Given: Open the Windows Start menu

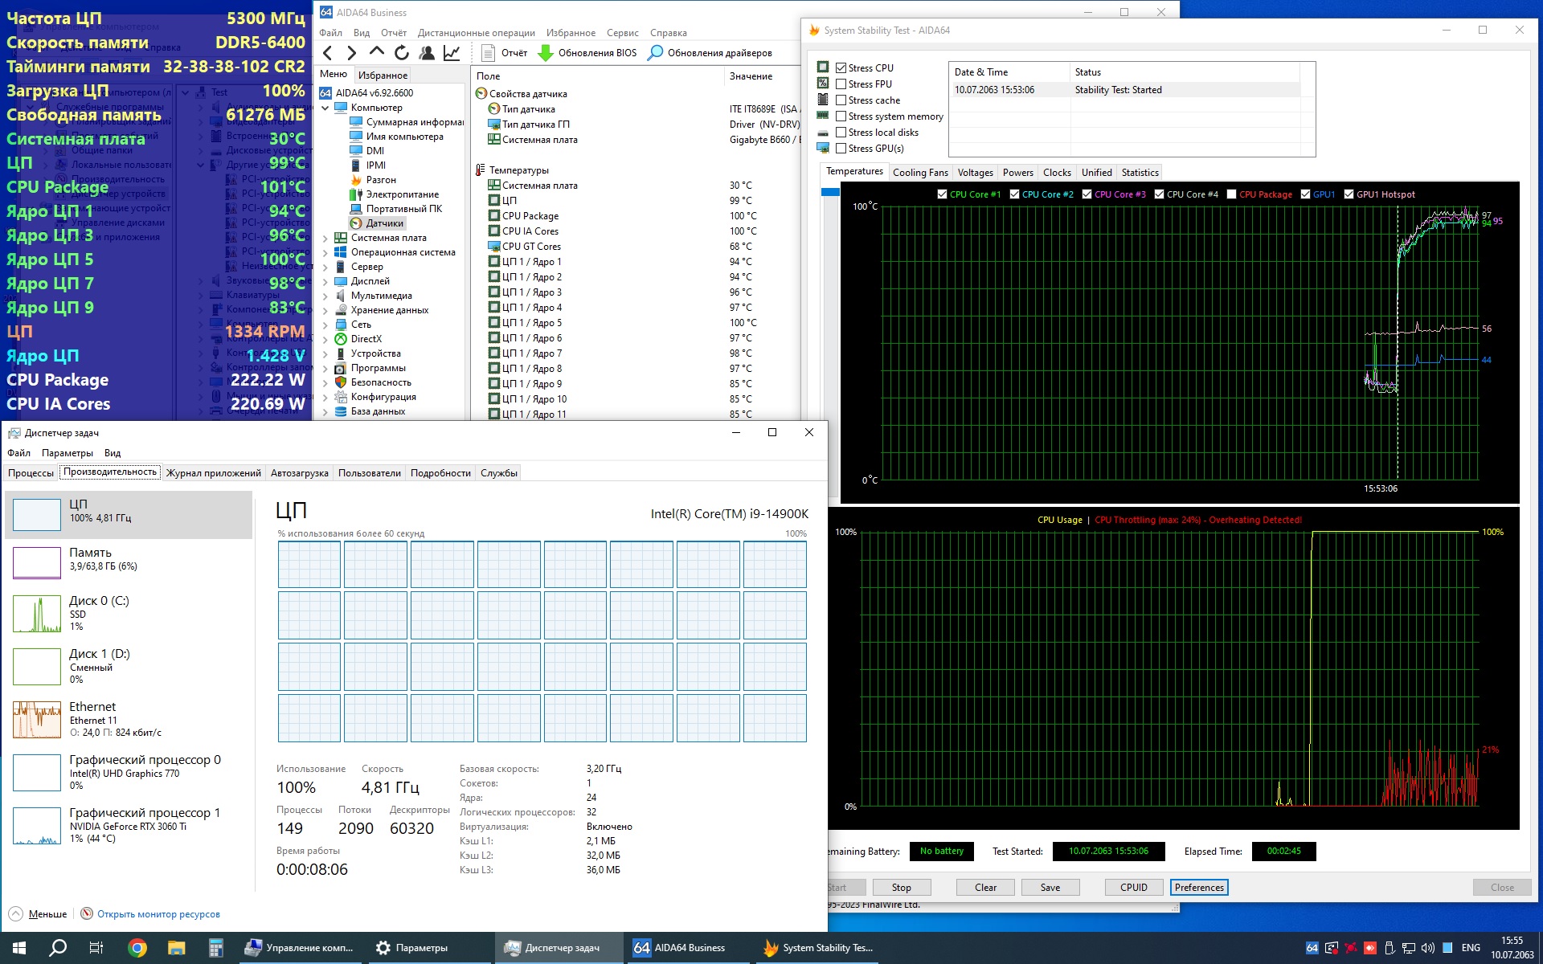Looking at the screenshot, I should (19, 948).
